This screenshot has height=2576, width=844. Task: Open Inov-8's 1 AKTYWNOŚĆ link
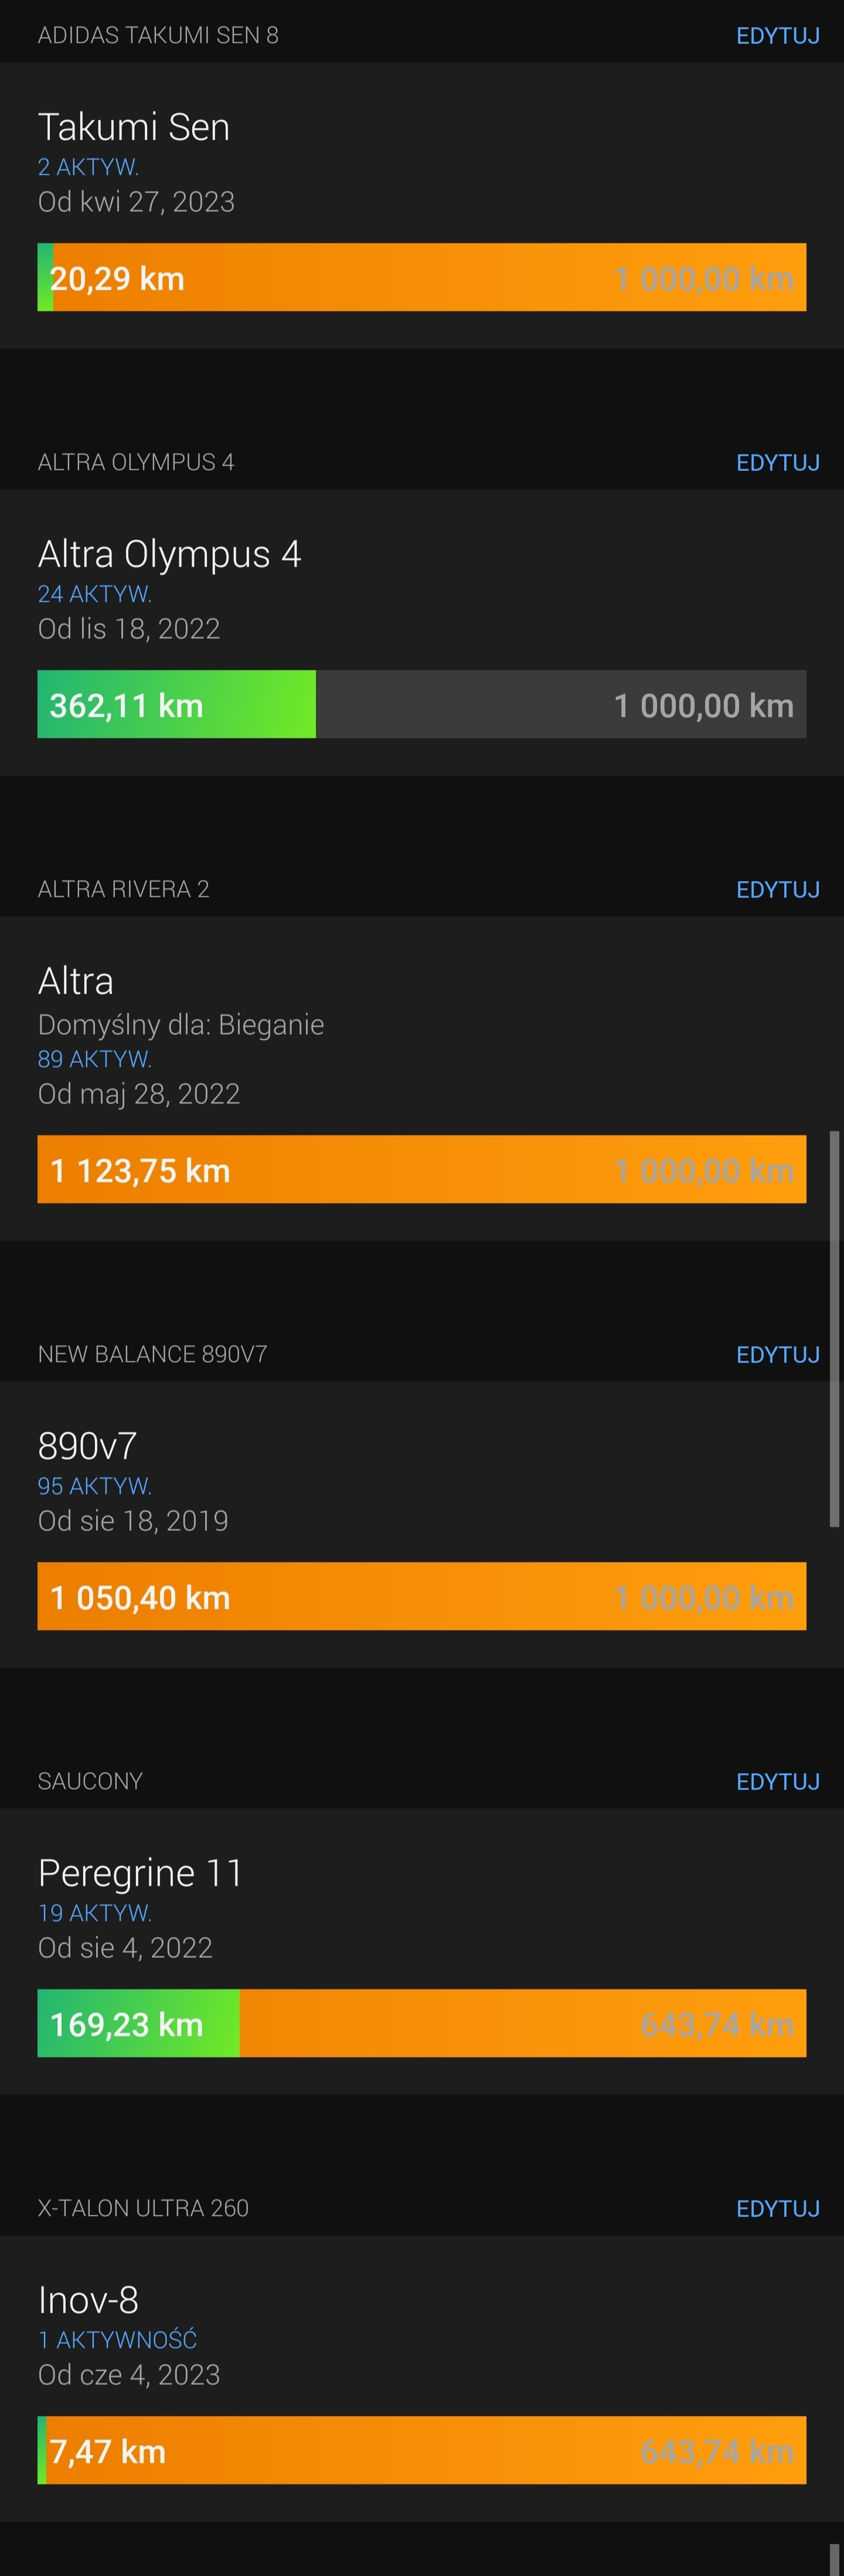[117, 2340]
